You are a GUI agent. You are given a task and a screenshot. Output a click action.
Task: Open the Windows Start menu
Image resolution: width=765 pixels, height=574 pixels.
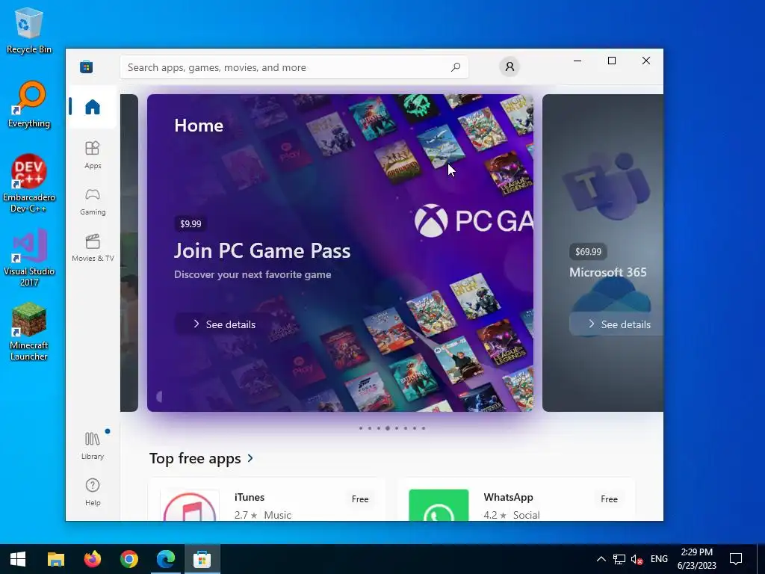click(18, 559)
